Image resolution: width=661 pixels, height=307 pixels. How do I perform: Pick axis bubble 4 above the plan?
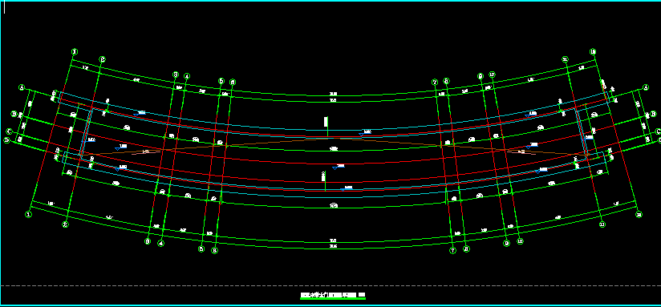tap(187, 77)
